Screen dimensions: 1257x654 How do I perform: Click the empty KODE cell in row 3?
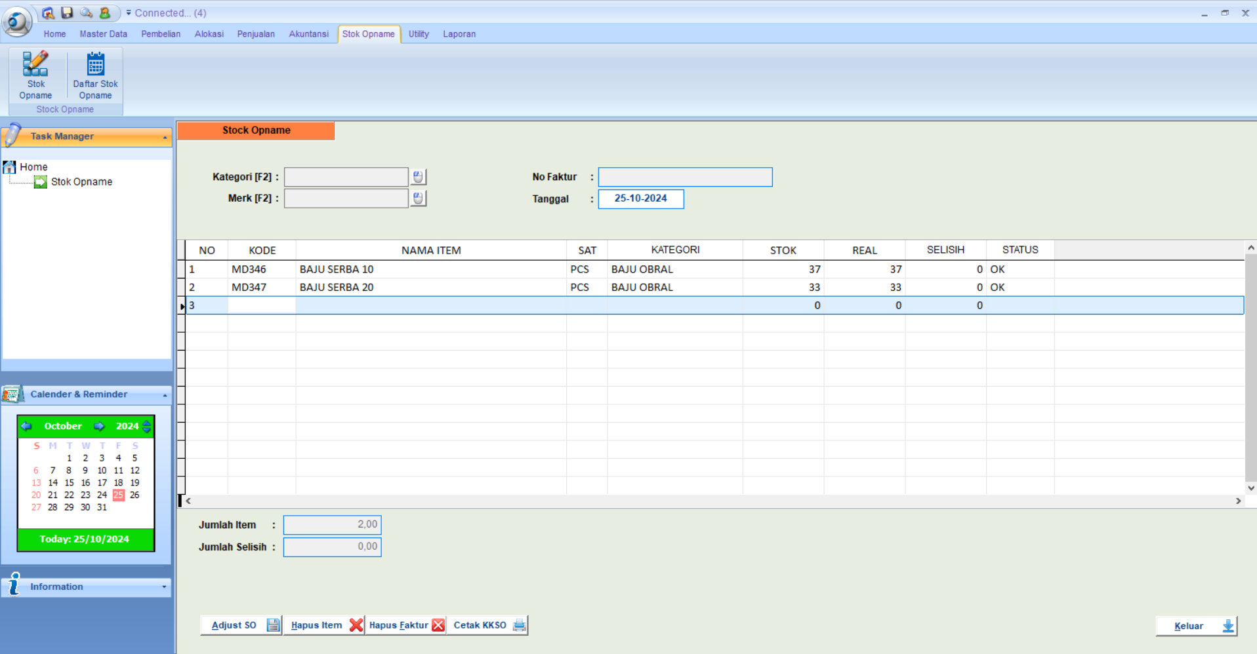(x=262, y=305)
